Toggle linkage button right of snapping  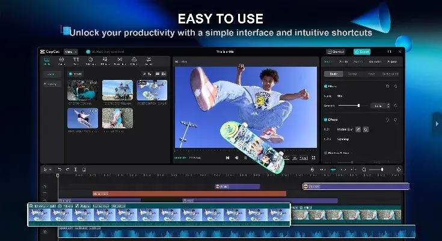point(343,169)
